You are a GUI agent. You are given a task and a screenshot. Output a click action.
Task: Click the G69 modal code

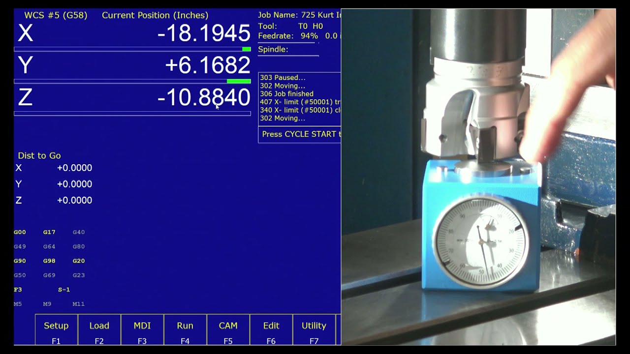(49, 275)
